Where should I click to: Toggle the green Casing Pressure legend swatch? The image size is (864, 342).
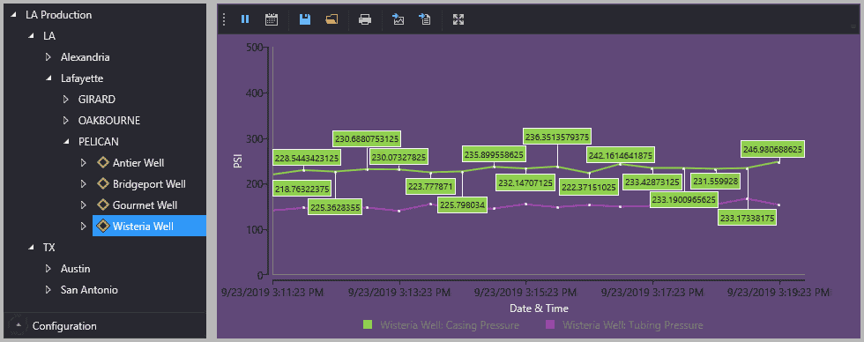point(368,325)
